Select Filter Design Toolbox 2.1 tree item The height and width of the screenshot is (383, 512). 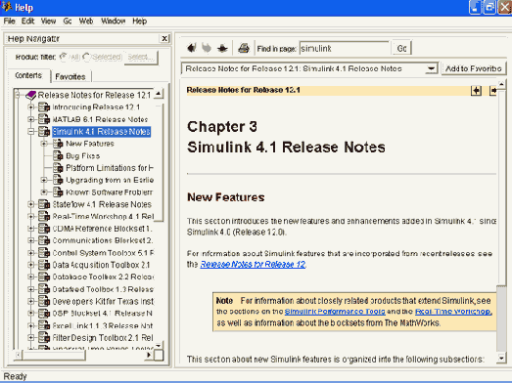[103, 338]
